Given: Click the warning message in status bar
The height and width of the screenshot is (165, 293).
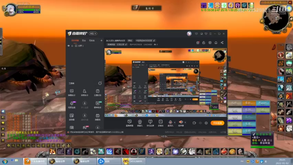Looking at the screenshot, I should point(97,132).
